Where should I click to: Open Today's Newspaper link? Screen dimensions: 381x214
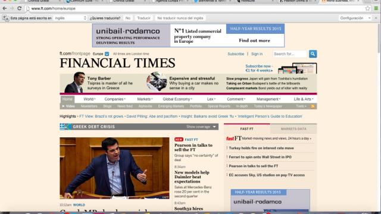[x=268, y=106]
